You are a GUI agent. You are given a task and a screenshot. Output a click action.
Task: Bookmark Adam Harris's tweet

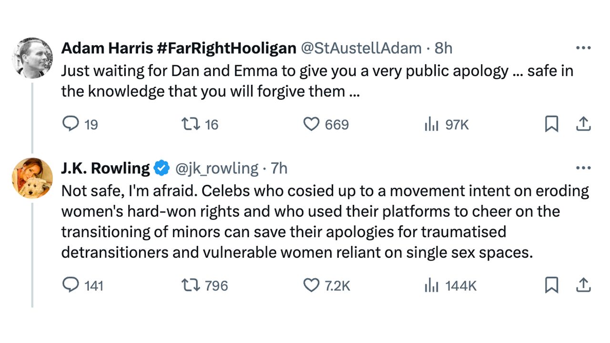(551, 124)
